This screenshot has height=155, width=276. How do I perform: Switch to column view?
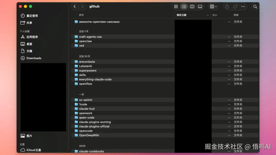192,6
